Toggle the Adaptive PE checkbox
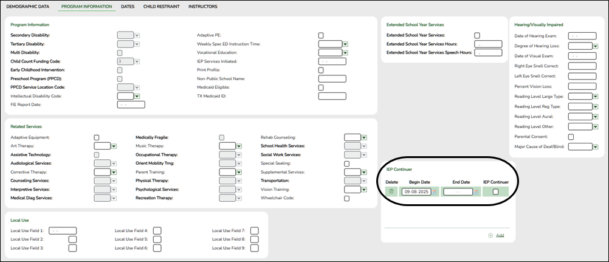Screen dimensions: 609x262 coord(321,35)
